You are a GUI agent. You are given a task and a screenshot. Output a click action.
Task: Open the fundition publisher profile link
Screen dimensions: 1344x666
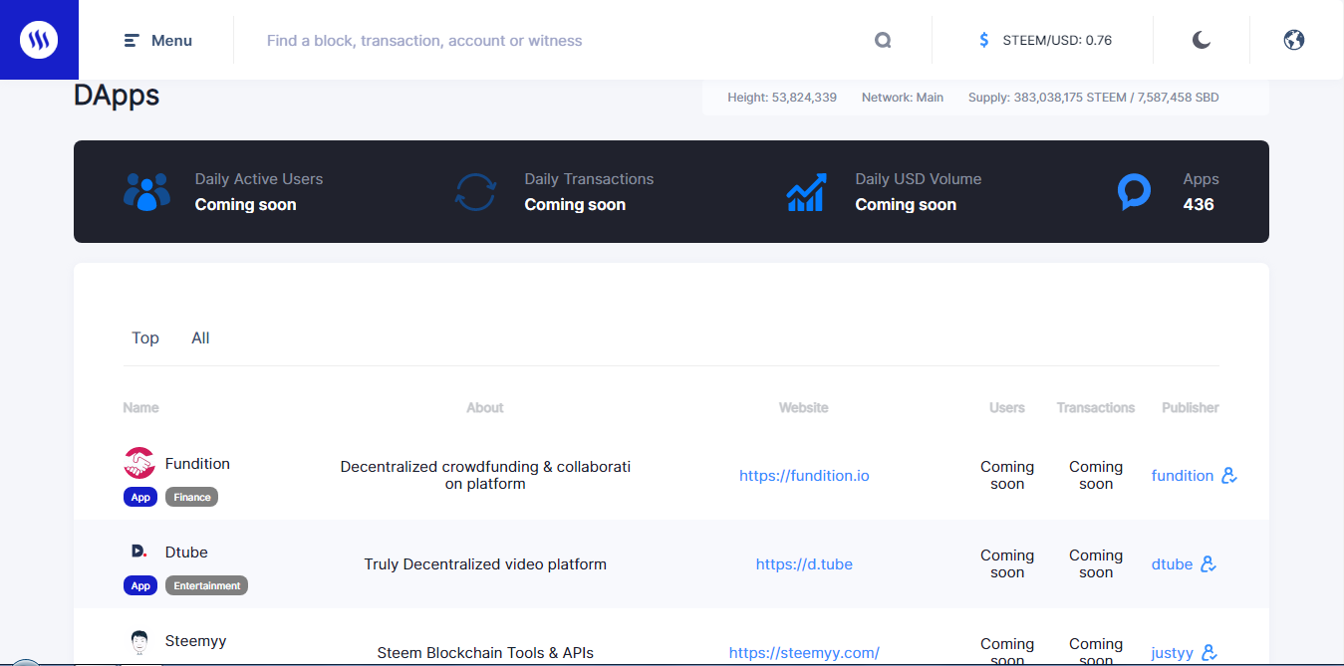(1183, 476)
